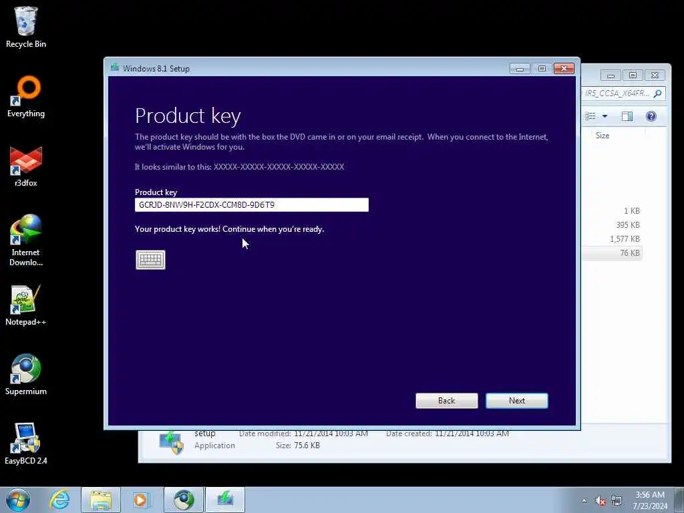The height and width of the screenshot is (513, 684).
Task: Switch to the Windows Setup taskbar button
Action: point(225,500)
